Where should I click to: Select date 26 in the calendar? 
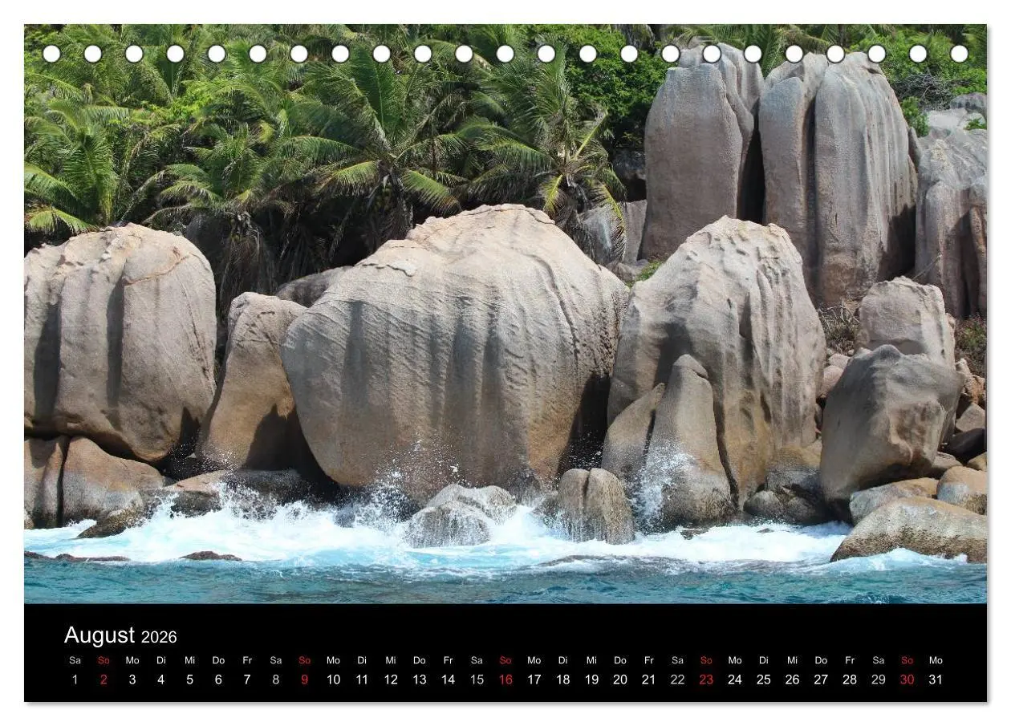(792, 679)
